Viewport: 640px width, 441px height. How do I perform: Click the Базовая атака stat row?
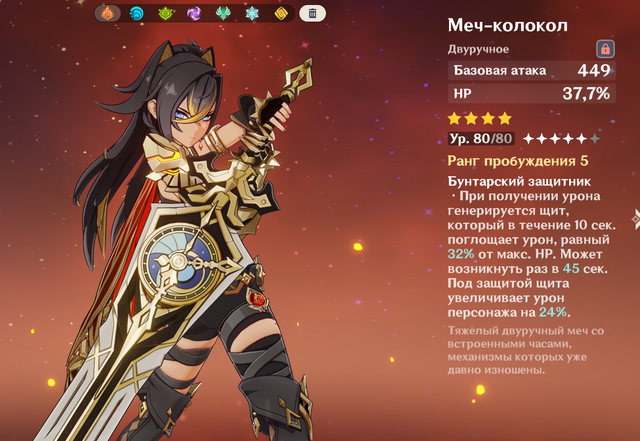coord(531,70)
